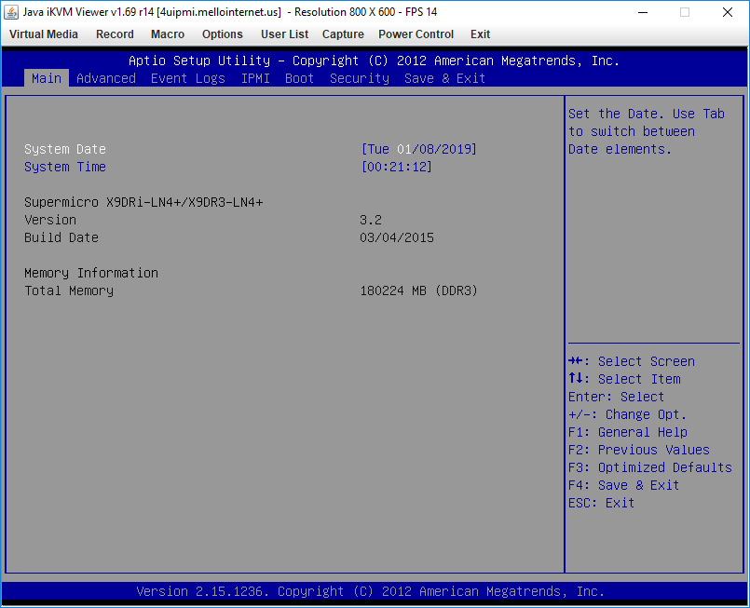The image size is (750, 608).
Task: Click the Java iKVM Viewer title bar icon
Action: click(11, 12)
